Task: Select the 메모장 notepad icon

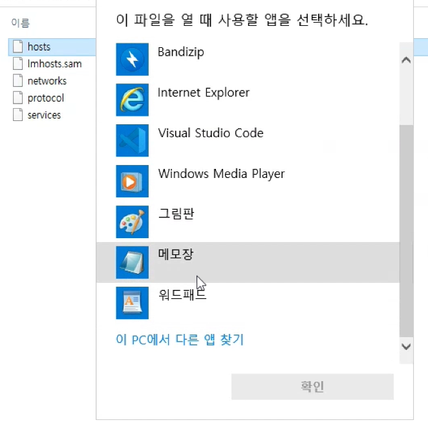Action: pos(132,263)
